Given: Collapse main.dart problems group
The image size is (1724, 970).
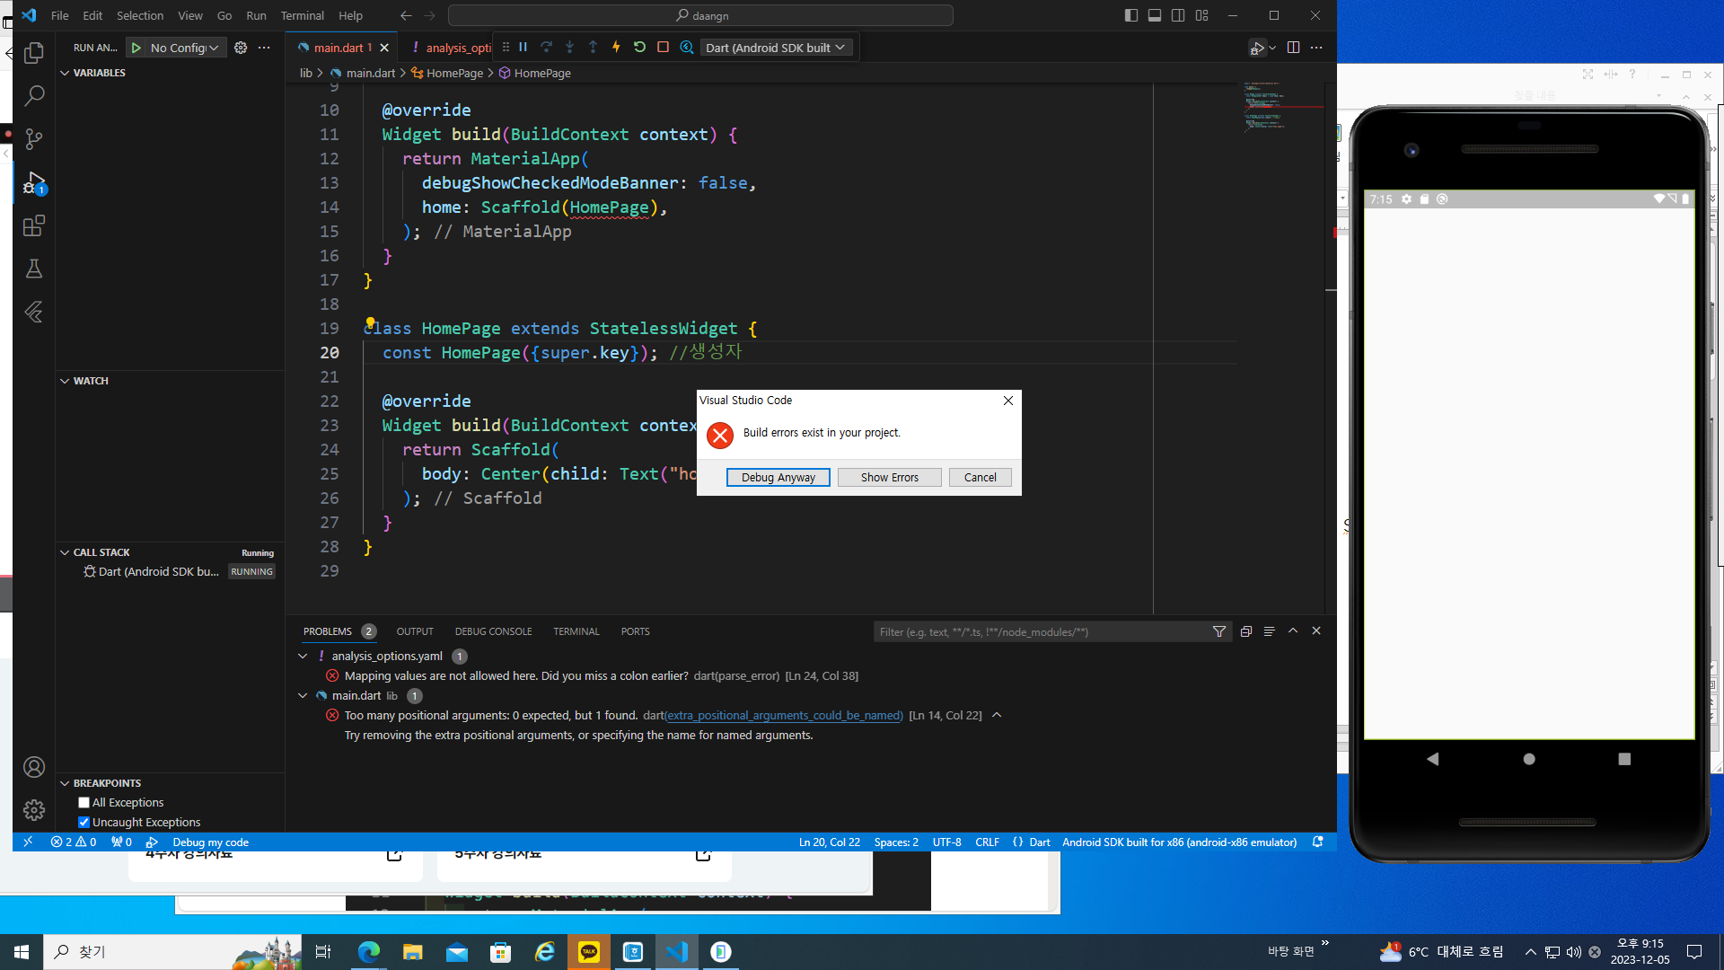Looking at the screenshot, I should pyautogui.click(x=303, y=696).
